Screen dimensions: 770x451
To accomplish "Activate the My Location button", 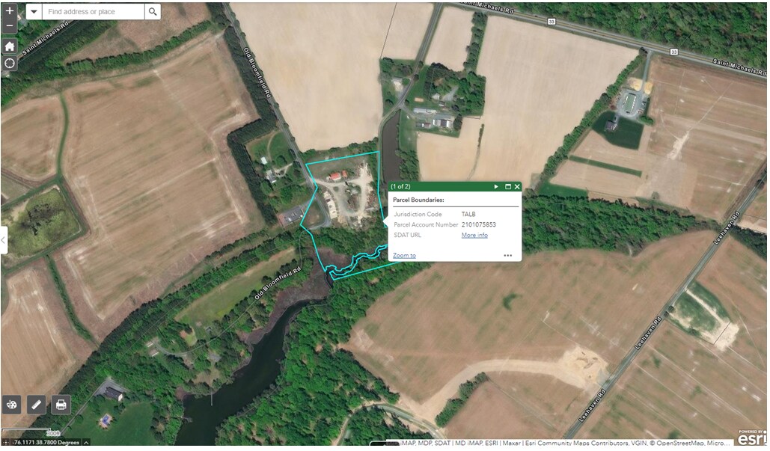I will pos(9,64).
